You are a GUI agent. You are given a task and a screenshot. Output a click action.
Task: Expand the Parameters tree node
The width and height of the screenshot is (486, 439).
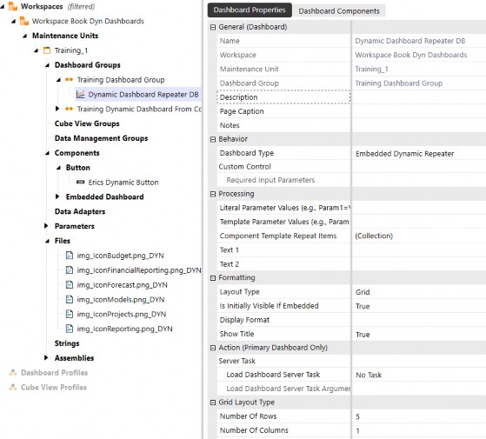point(46,226)
